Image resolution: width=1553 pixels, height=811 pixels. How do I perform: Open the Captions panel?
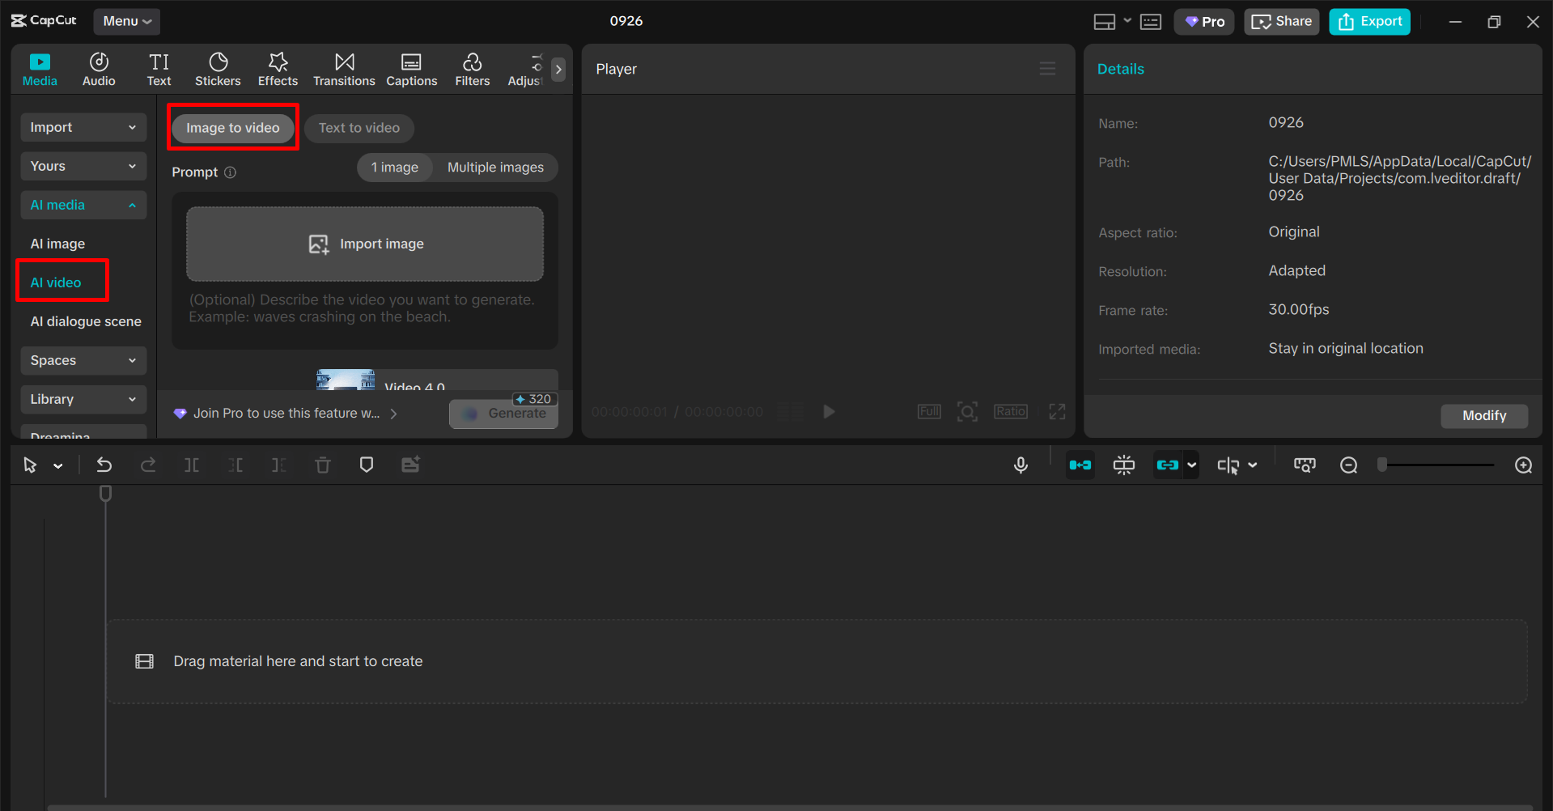coord(411,69)
